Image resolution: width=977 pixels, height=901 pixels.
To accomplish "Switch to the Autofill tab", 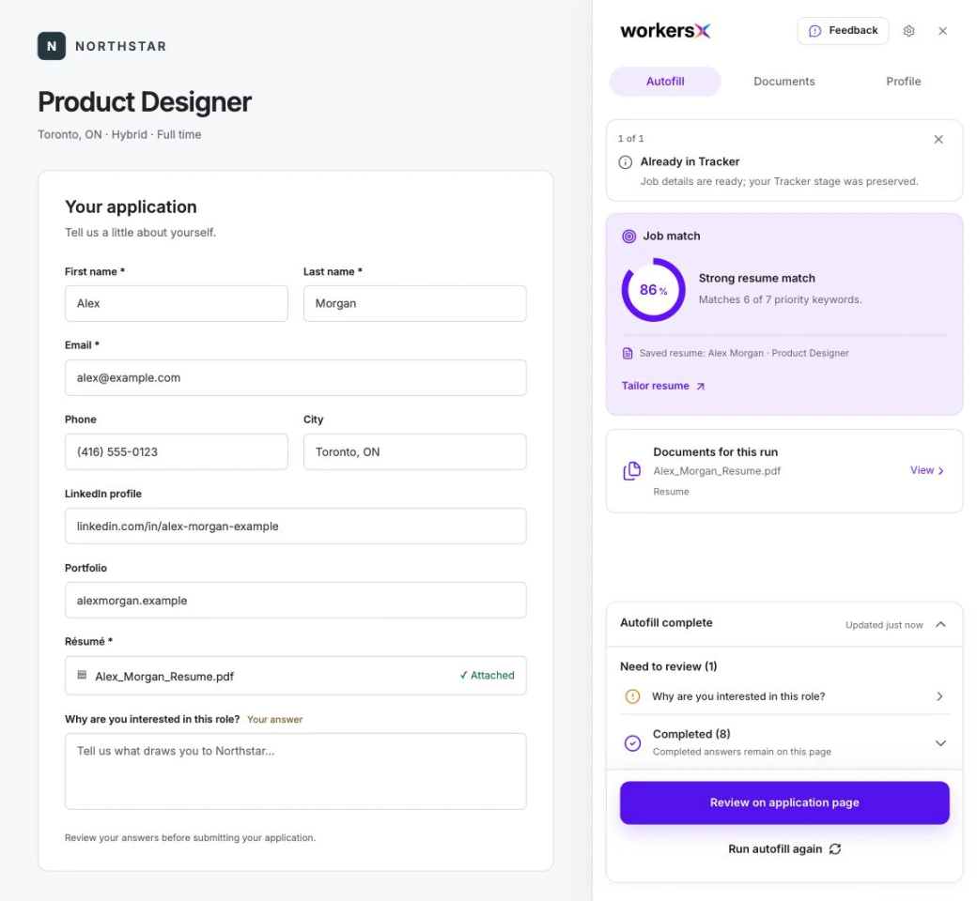I will click(665, 82).
